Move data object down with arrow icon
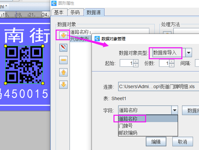The width and height of the screenshot is (199, 150). pos(63,84)
